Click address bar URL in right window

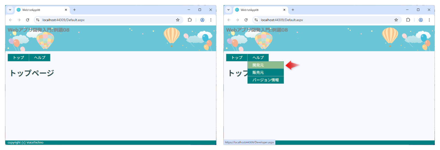tap(282, 20)
